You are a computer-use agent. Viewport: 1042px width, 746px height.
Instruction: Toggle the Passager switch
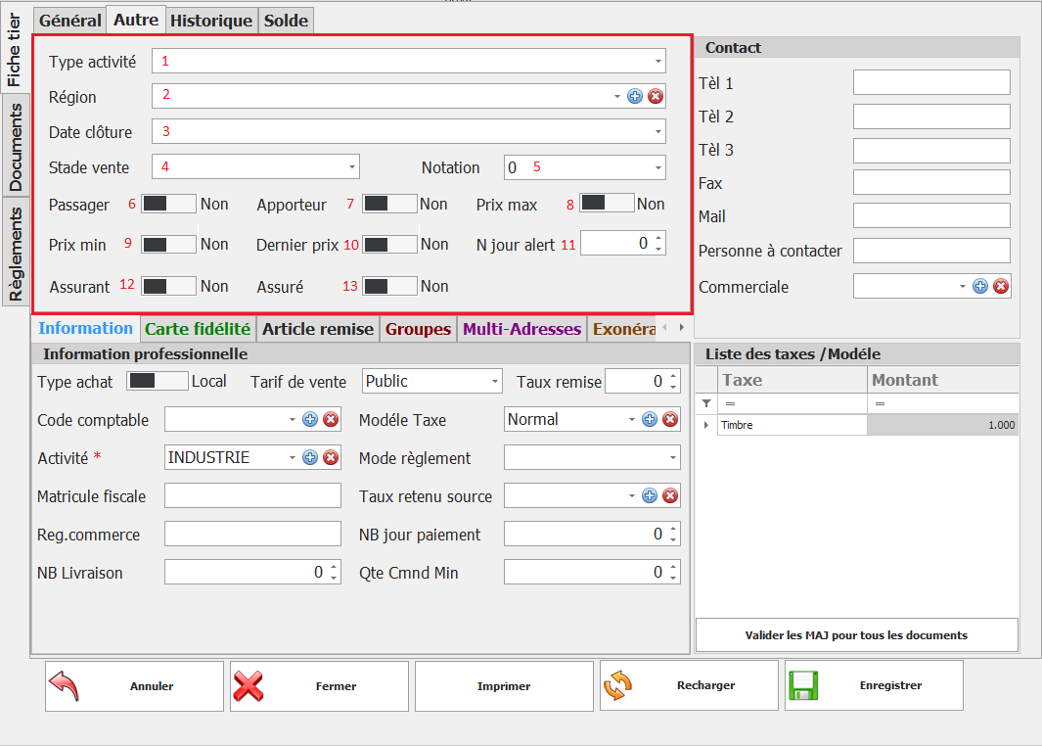pyautogui.click(x=168, y=204)
